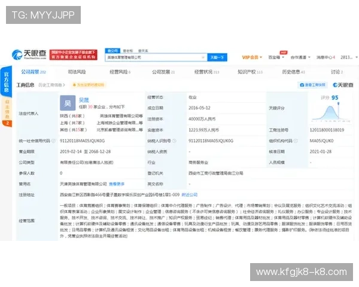Clear search box with the X icon
Viewport: 359px width, 287px height.
203,57
